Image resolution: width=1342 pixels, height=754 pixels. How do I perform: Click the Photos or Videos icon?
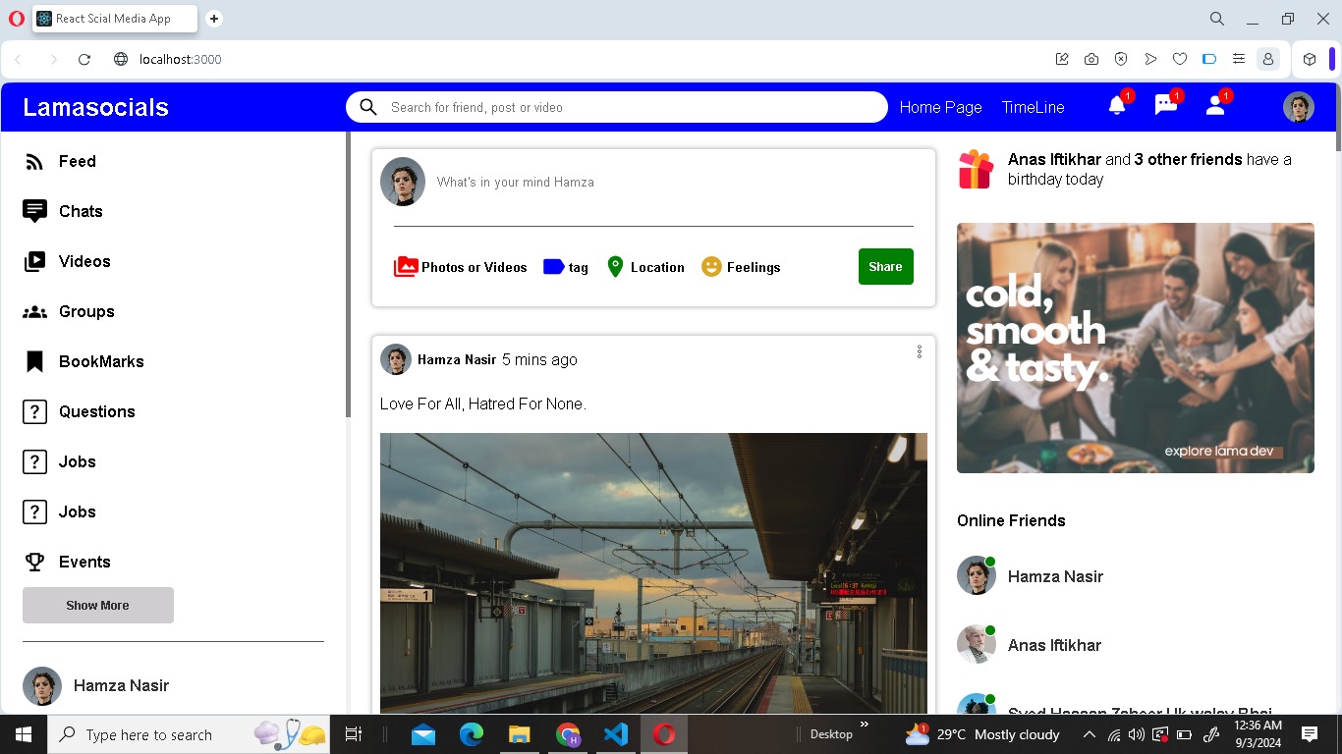click(x=406, y=267)
